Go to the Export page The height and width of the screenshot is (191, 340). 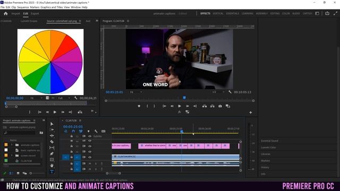tap(35, 13)
